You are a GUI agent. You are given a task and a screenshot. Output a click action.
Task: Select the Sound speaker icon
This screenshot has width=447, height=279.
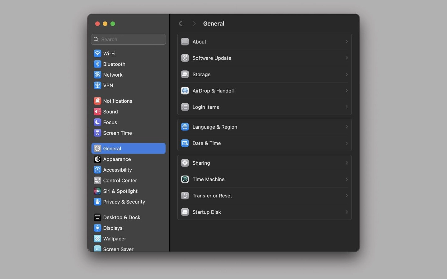click(x=97, y=111)
